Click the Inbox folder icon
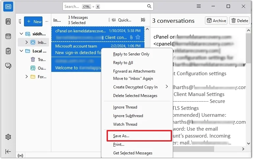 [x=33, y=42]
